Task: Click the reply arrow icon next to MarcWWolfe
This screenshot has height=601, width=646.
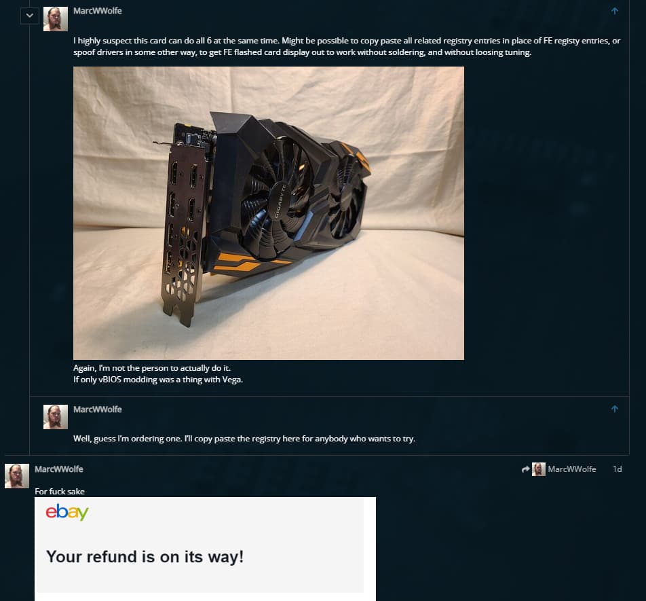Action: (525, 469)
